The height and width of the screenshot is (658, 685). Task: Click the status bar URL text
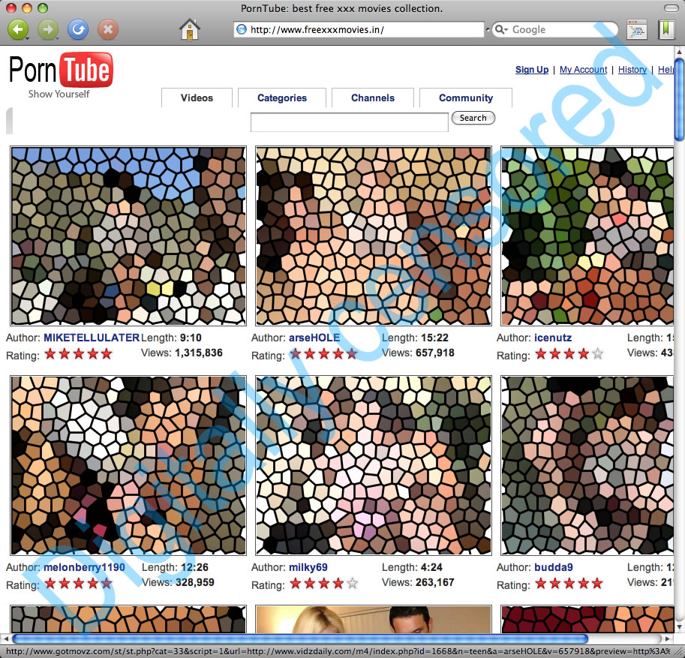tap(338, 651)
